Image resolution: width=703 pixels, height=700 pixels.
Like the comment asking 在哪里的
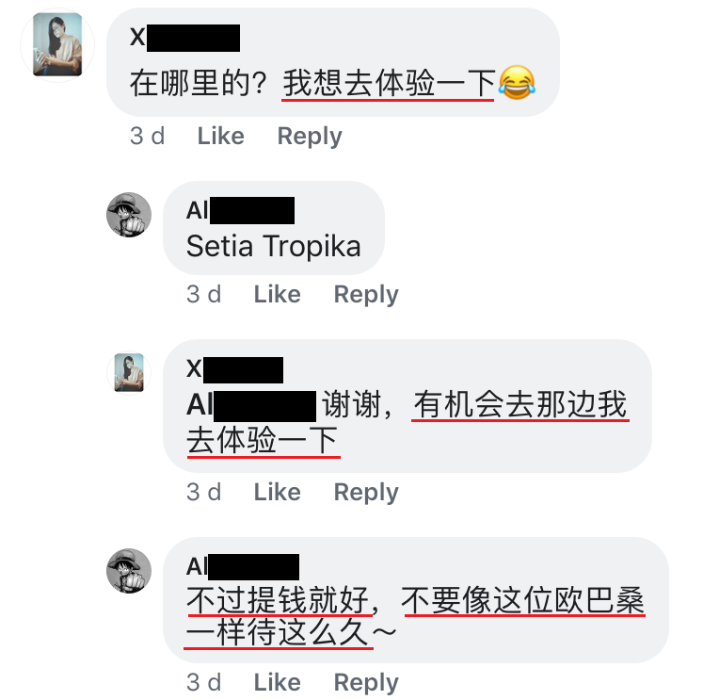click(x=220, y=136)
